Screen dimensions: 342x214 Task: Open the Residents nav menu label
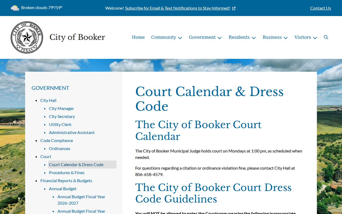coord(239,37)
